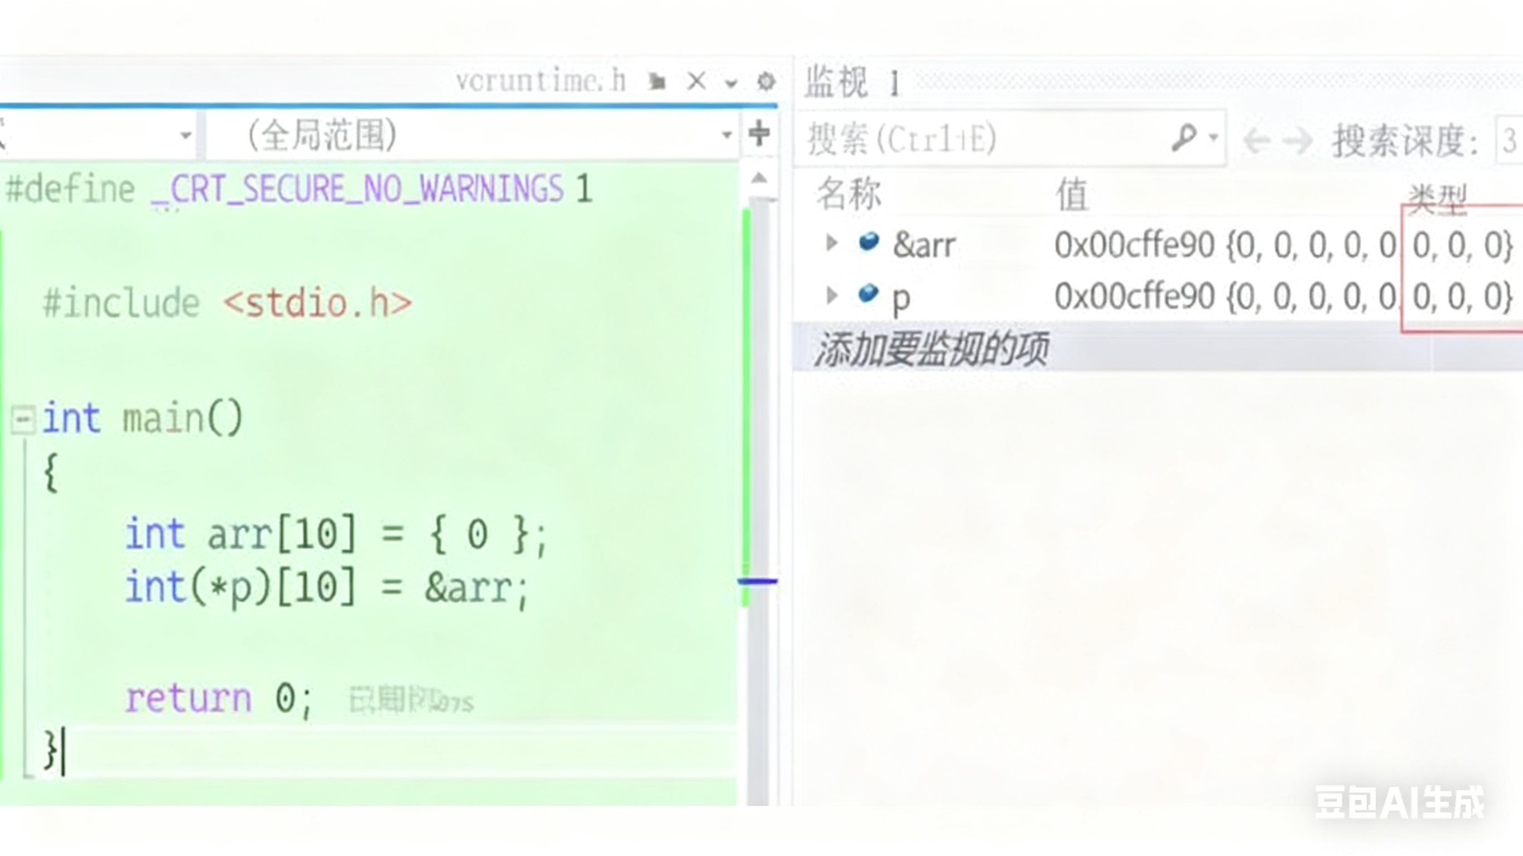Screen dimensions: 1523x856
Task: Switch to the vcruntime.h tab
Action: [541, 81]
